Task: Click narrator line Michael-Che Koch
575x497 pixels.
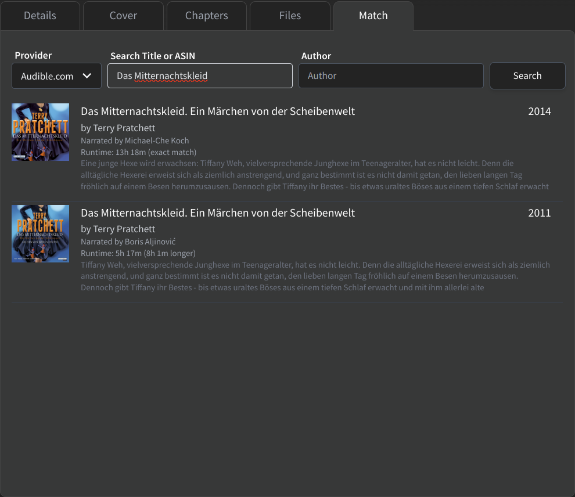Action: 135,141
